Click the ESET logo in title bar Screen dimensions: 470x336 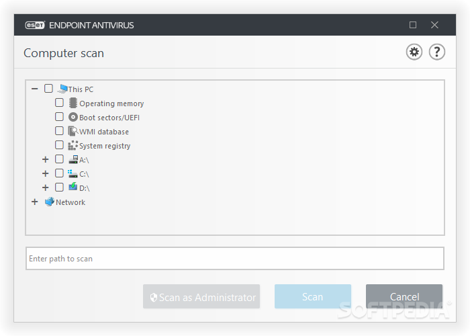tap(35, 26)
